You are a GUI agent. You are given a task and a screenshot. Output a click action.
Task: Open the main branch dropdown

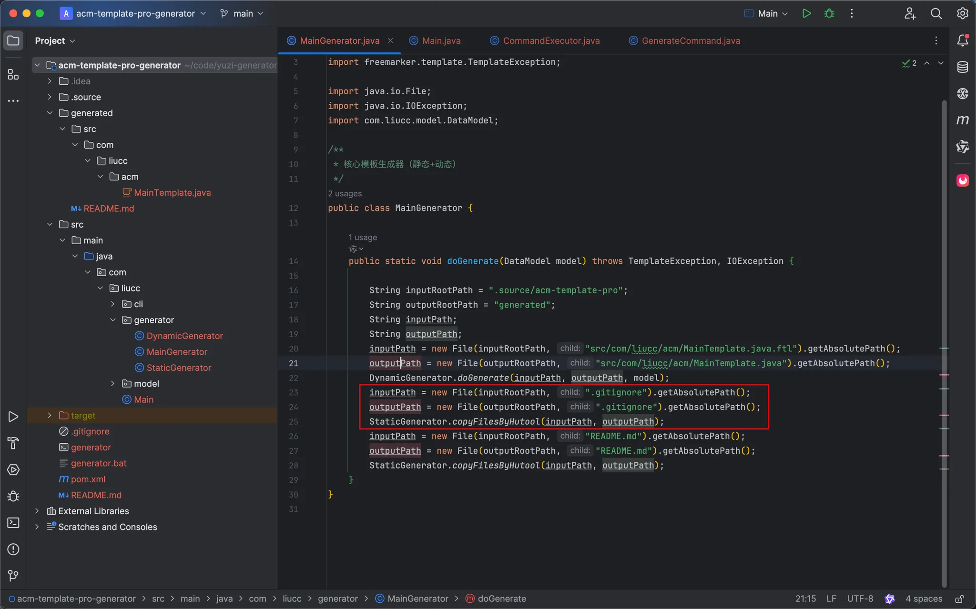pyautogui.click(x=242, y=13)
